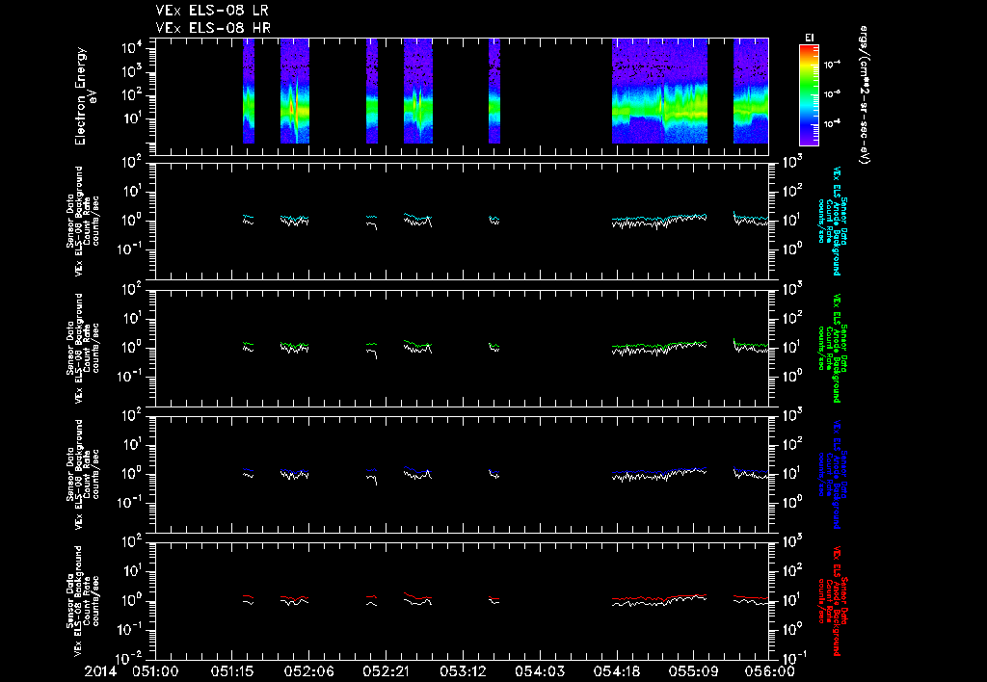Click the '051:15' time axis label
The height and width of the screenshot is (682, 987).
click(x=231, y=672)
